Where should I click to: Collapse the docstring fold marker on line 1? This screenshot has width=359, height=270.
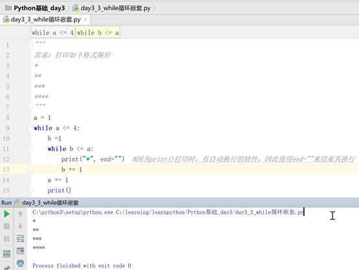coord(30,45)
